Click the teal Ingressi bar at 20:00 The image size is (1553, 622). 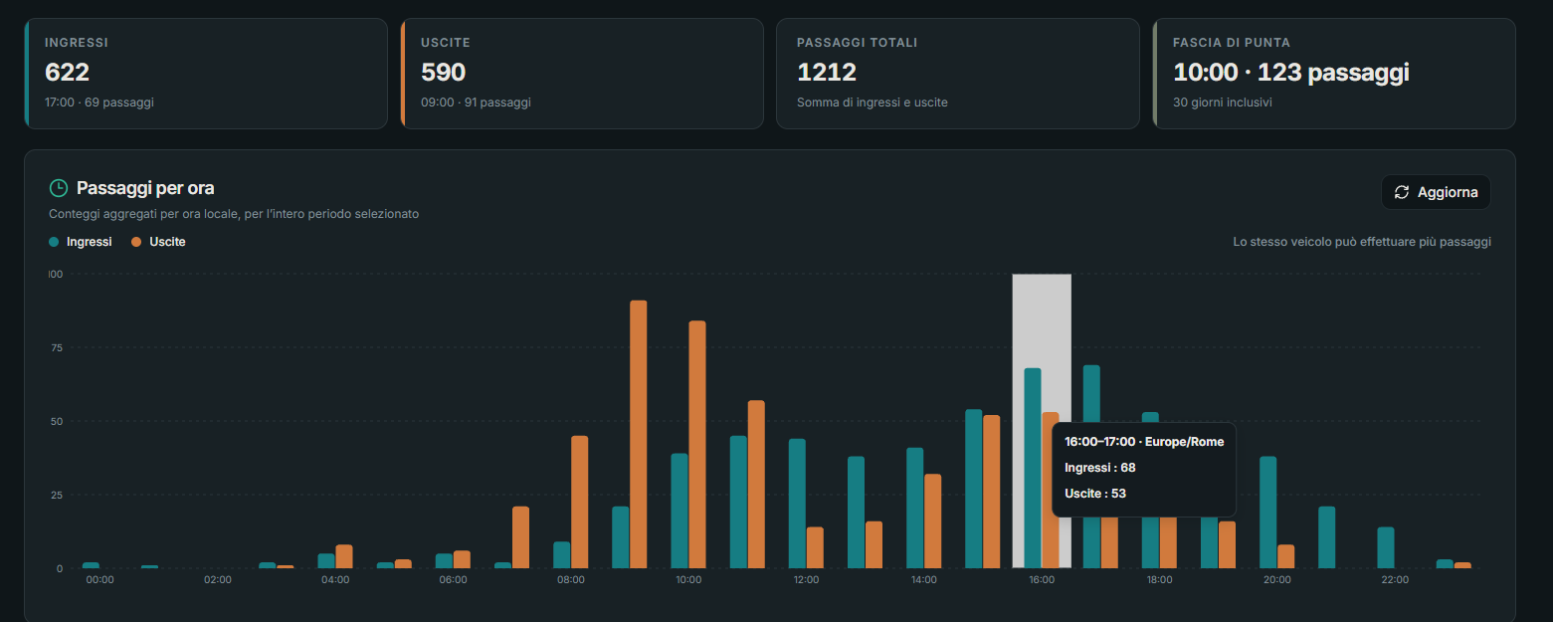[1267, 513]
